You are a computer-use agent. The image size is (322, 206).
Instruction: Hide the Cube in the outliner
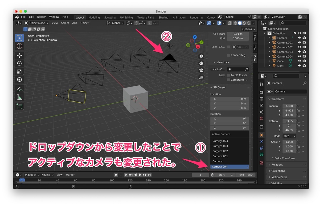[x=300, y=61]
